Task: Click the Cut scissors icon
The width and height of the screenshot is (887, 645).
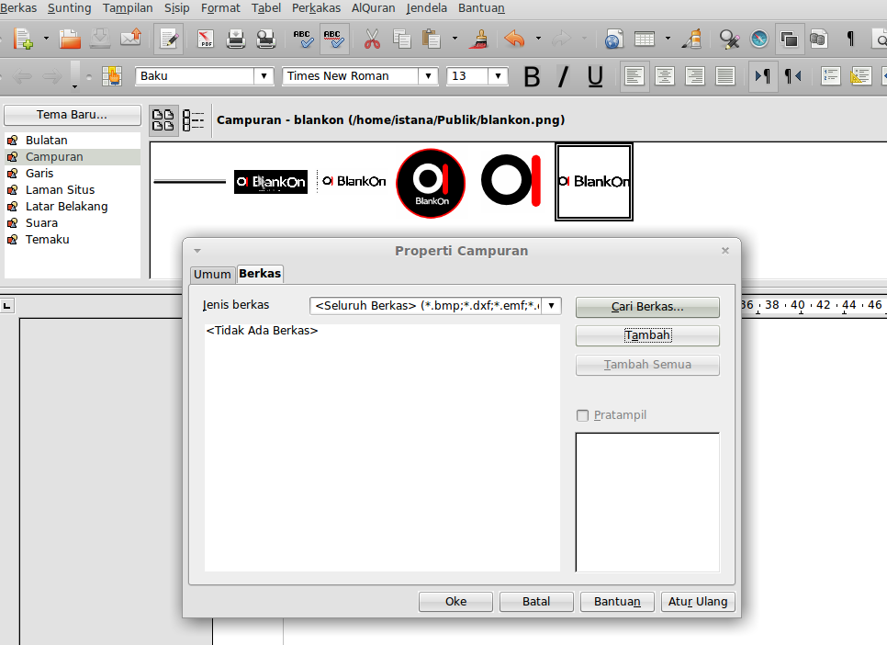Action: 372,40
